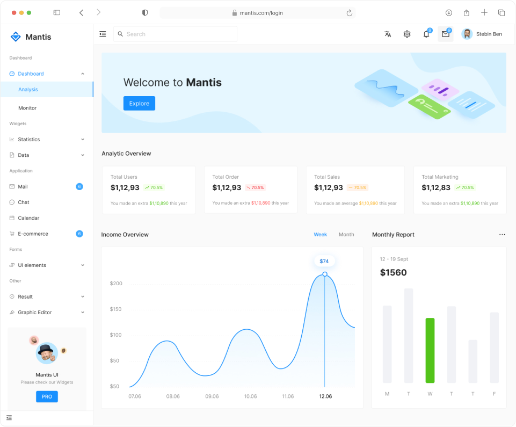Switch Income Overview to Month
Image resolution: width=516 pixels, height=427 pixels.
[x=346, y=235]
